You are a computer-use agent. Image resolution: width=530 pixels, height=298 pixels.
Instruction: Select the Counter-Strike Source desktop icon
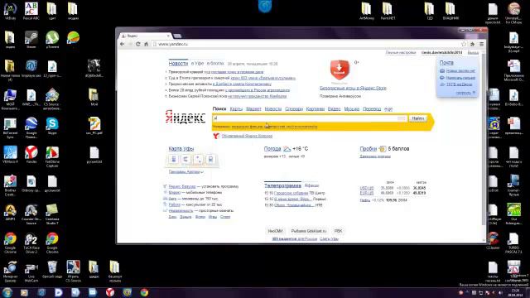click(x=31, y=214)
